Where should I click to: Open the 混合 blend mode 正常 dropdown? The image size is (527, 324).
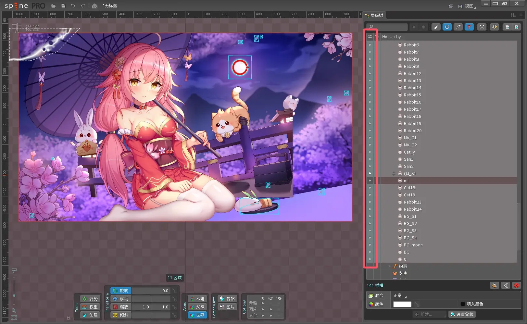(400, 296)
